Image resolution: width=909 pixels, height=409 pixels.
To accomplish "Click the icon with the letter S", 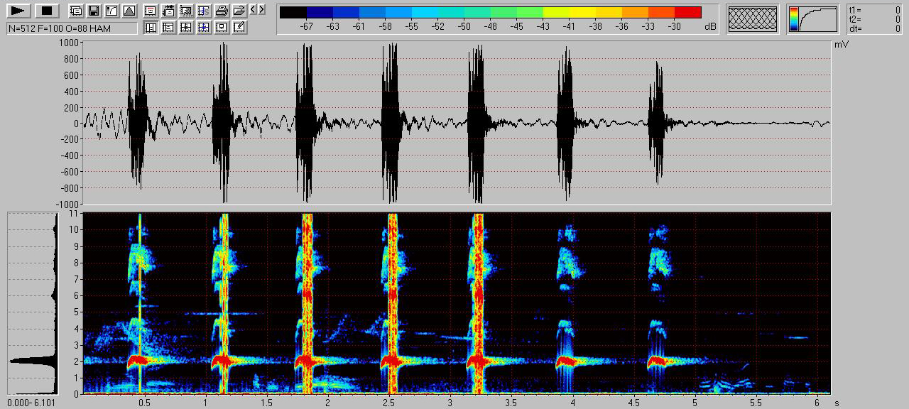I will coord(204,11).
